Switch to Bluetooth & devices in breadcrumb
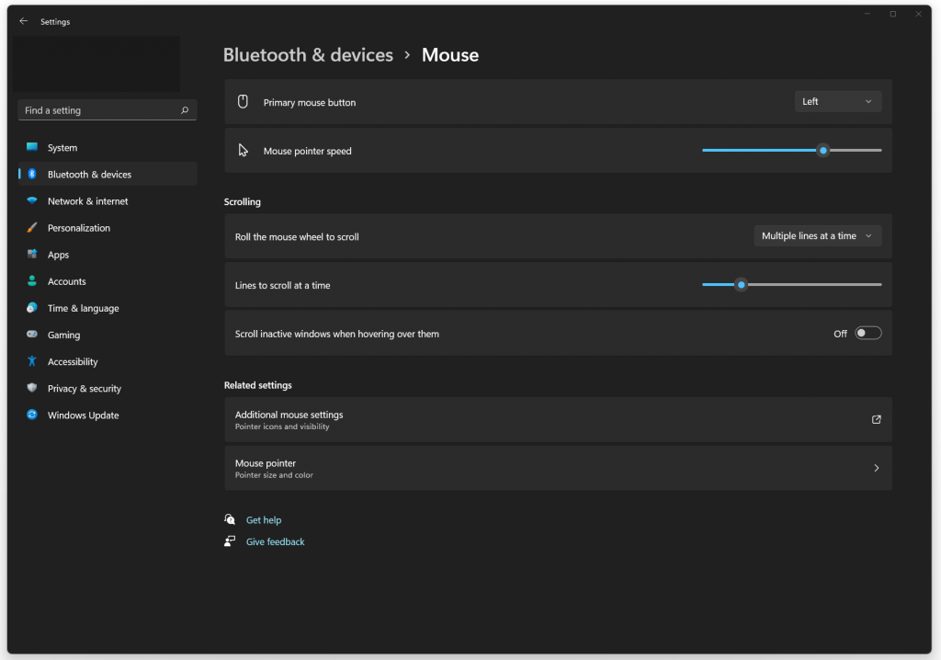 pyautogui.click(x=308, y=55)
